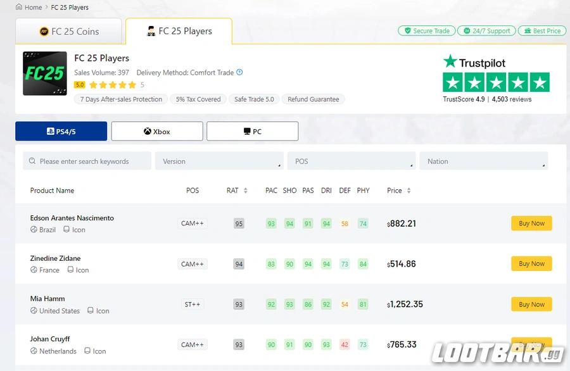Click the Best Price badge
This screenshot has height=371, width=570.
click(542, 31)
